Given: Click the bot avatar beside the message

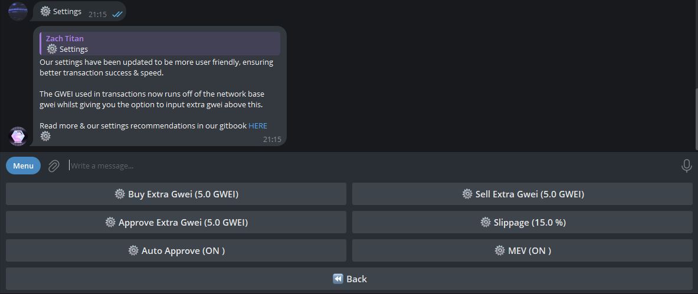Looking at the screenshot, I should (18, 136).
